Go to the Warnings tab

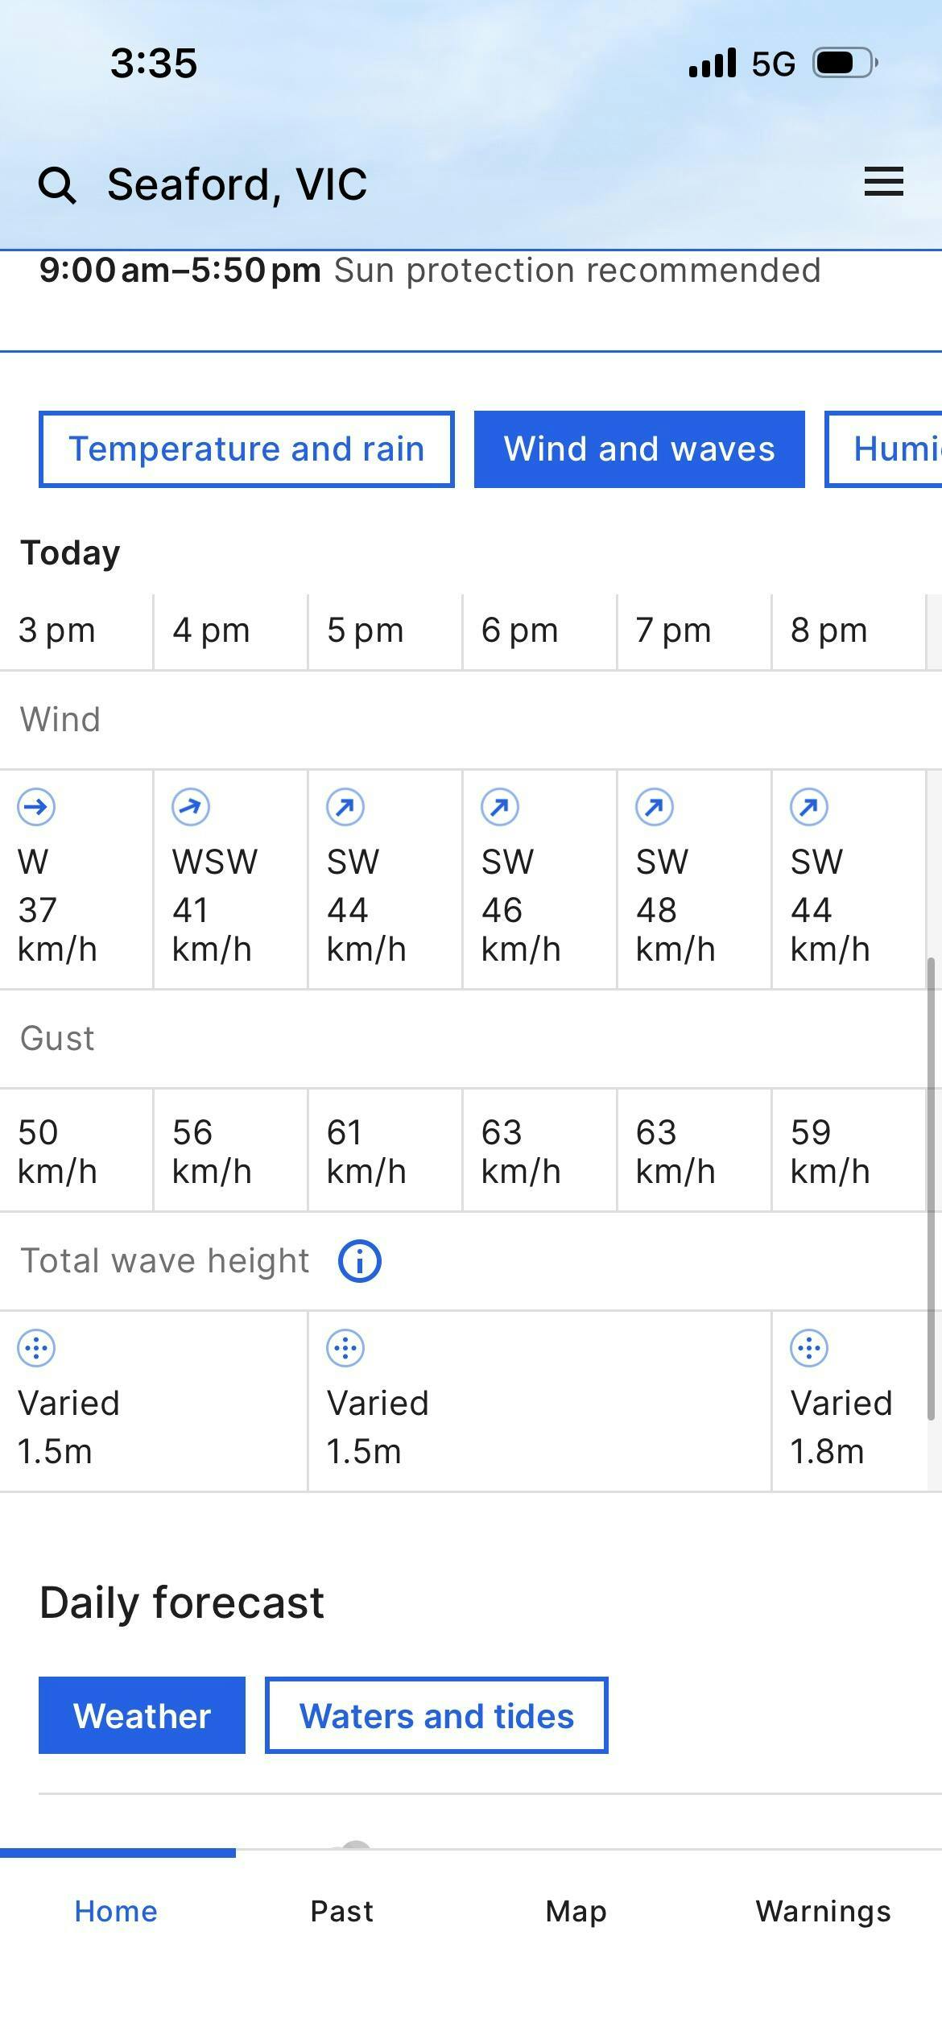(x=823, y=1912)
